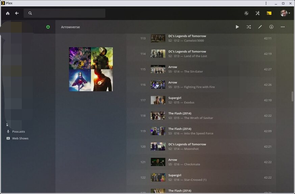Click the Arrowverse playlist collage poster
295x194 pixels.
[x=91, y=69]
